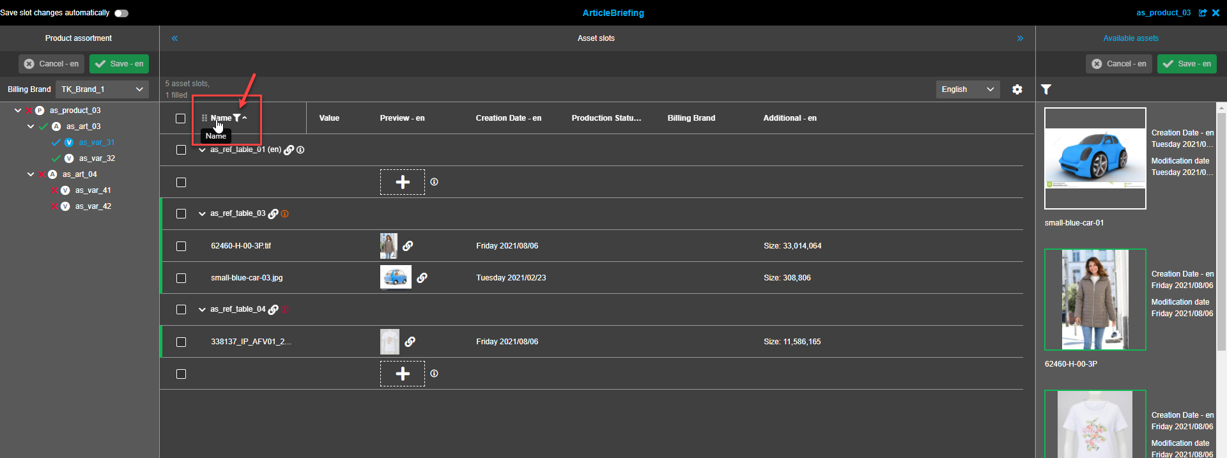Viewport: 1227px width, 458px height.
Task: Click the Value column header
Action: 329,118
